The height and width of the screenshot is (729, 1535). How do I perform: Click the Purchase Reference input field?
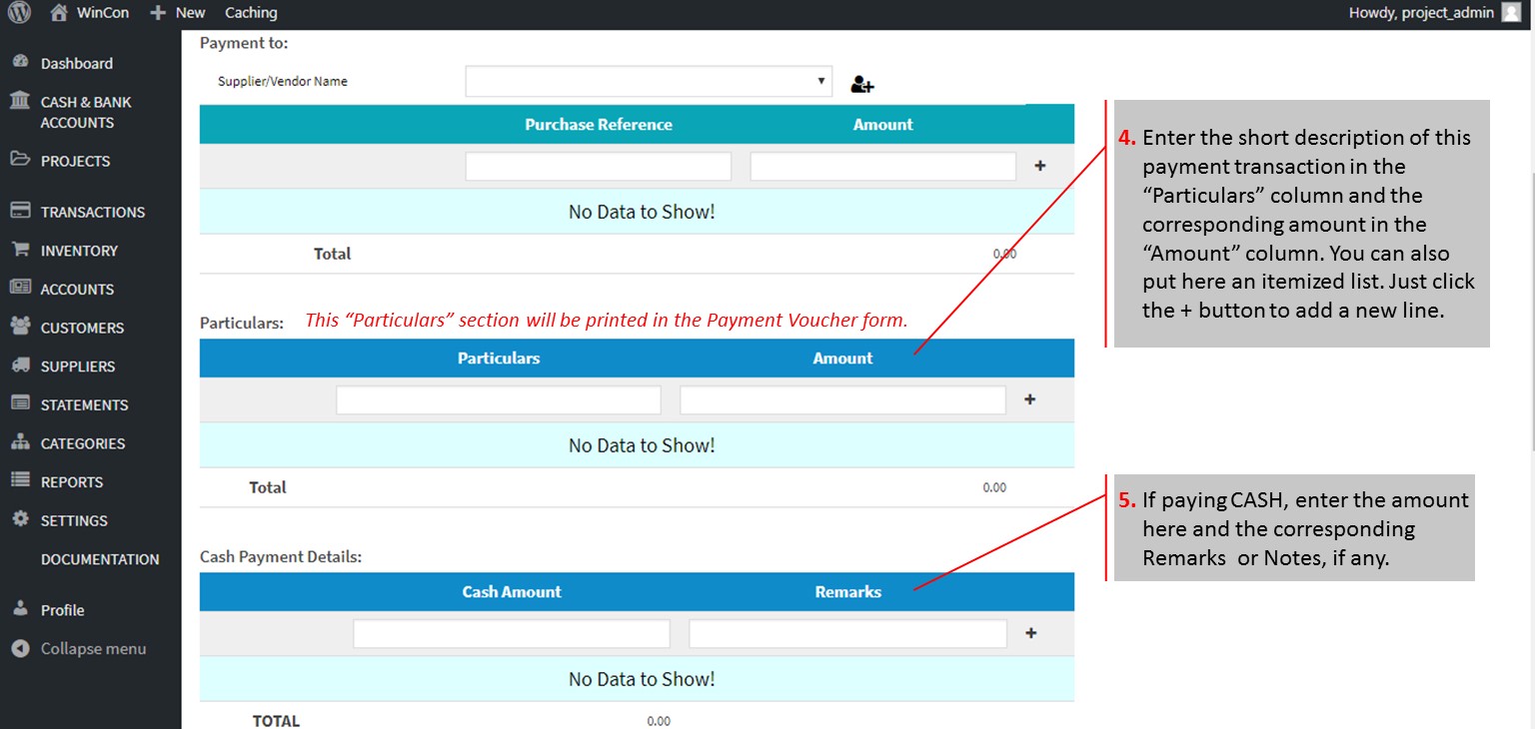coord(598,167)
